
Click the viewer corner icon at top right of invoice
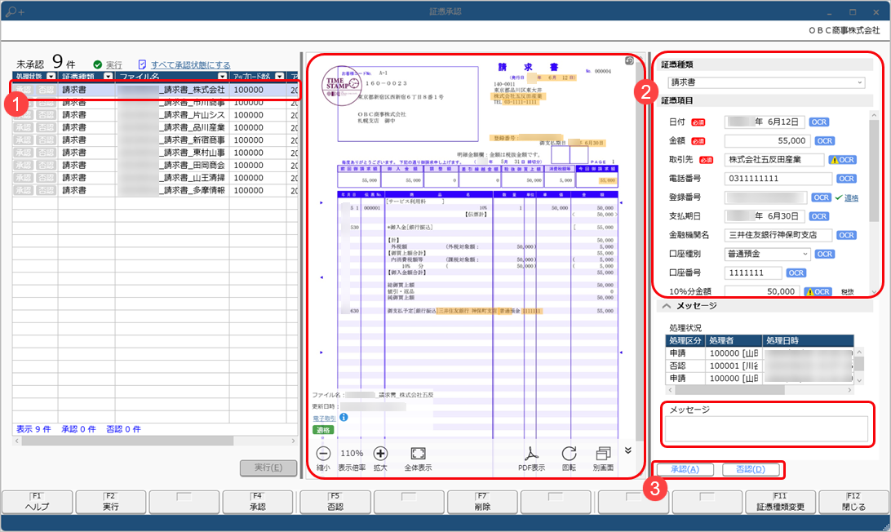[x=629, y=61]
